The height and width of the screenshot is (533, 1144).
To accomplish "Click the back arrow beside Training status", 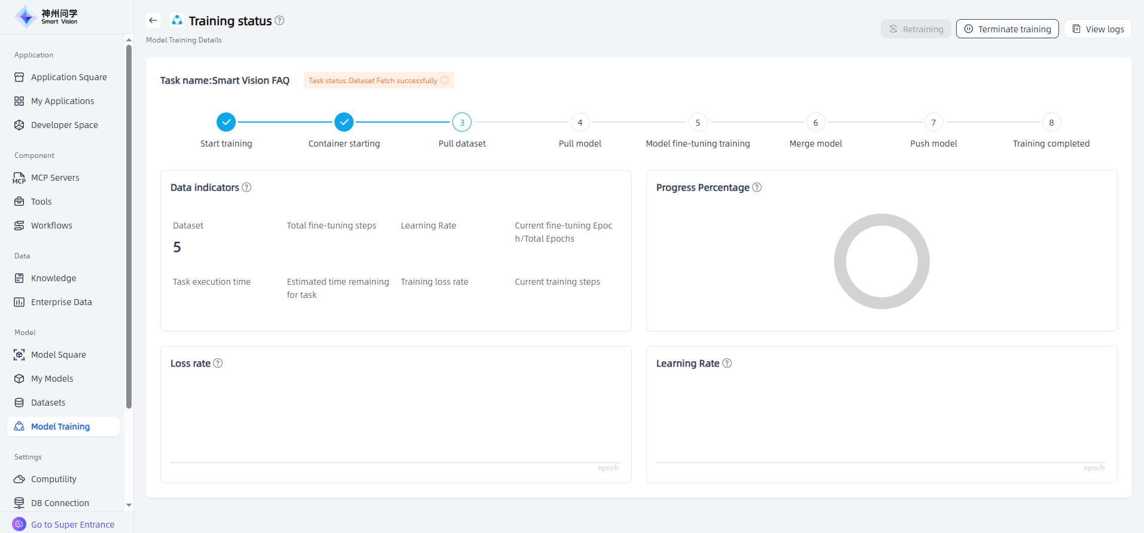I will [x=153, y=20].
